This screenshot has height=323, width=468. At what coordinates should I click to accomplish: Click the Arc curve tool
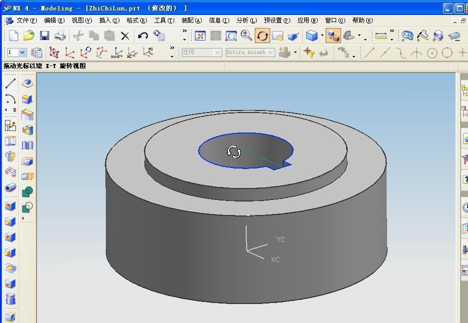click(10, 98)
